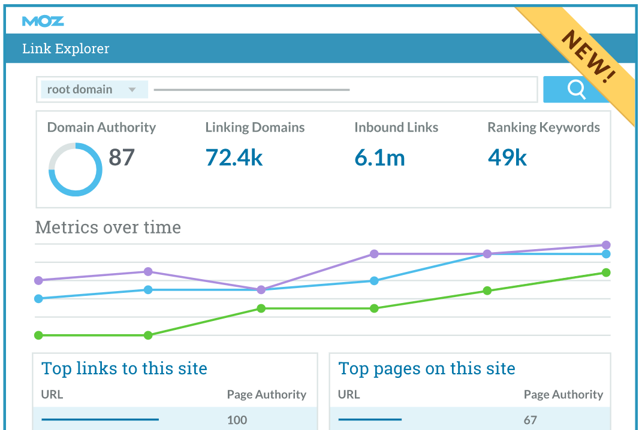642x430 pixels.
Task: Click the Domain Authority score 87
Action: point(122,158)
